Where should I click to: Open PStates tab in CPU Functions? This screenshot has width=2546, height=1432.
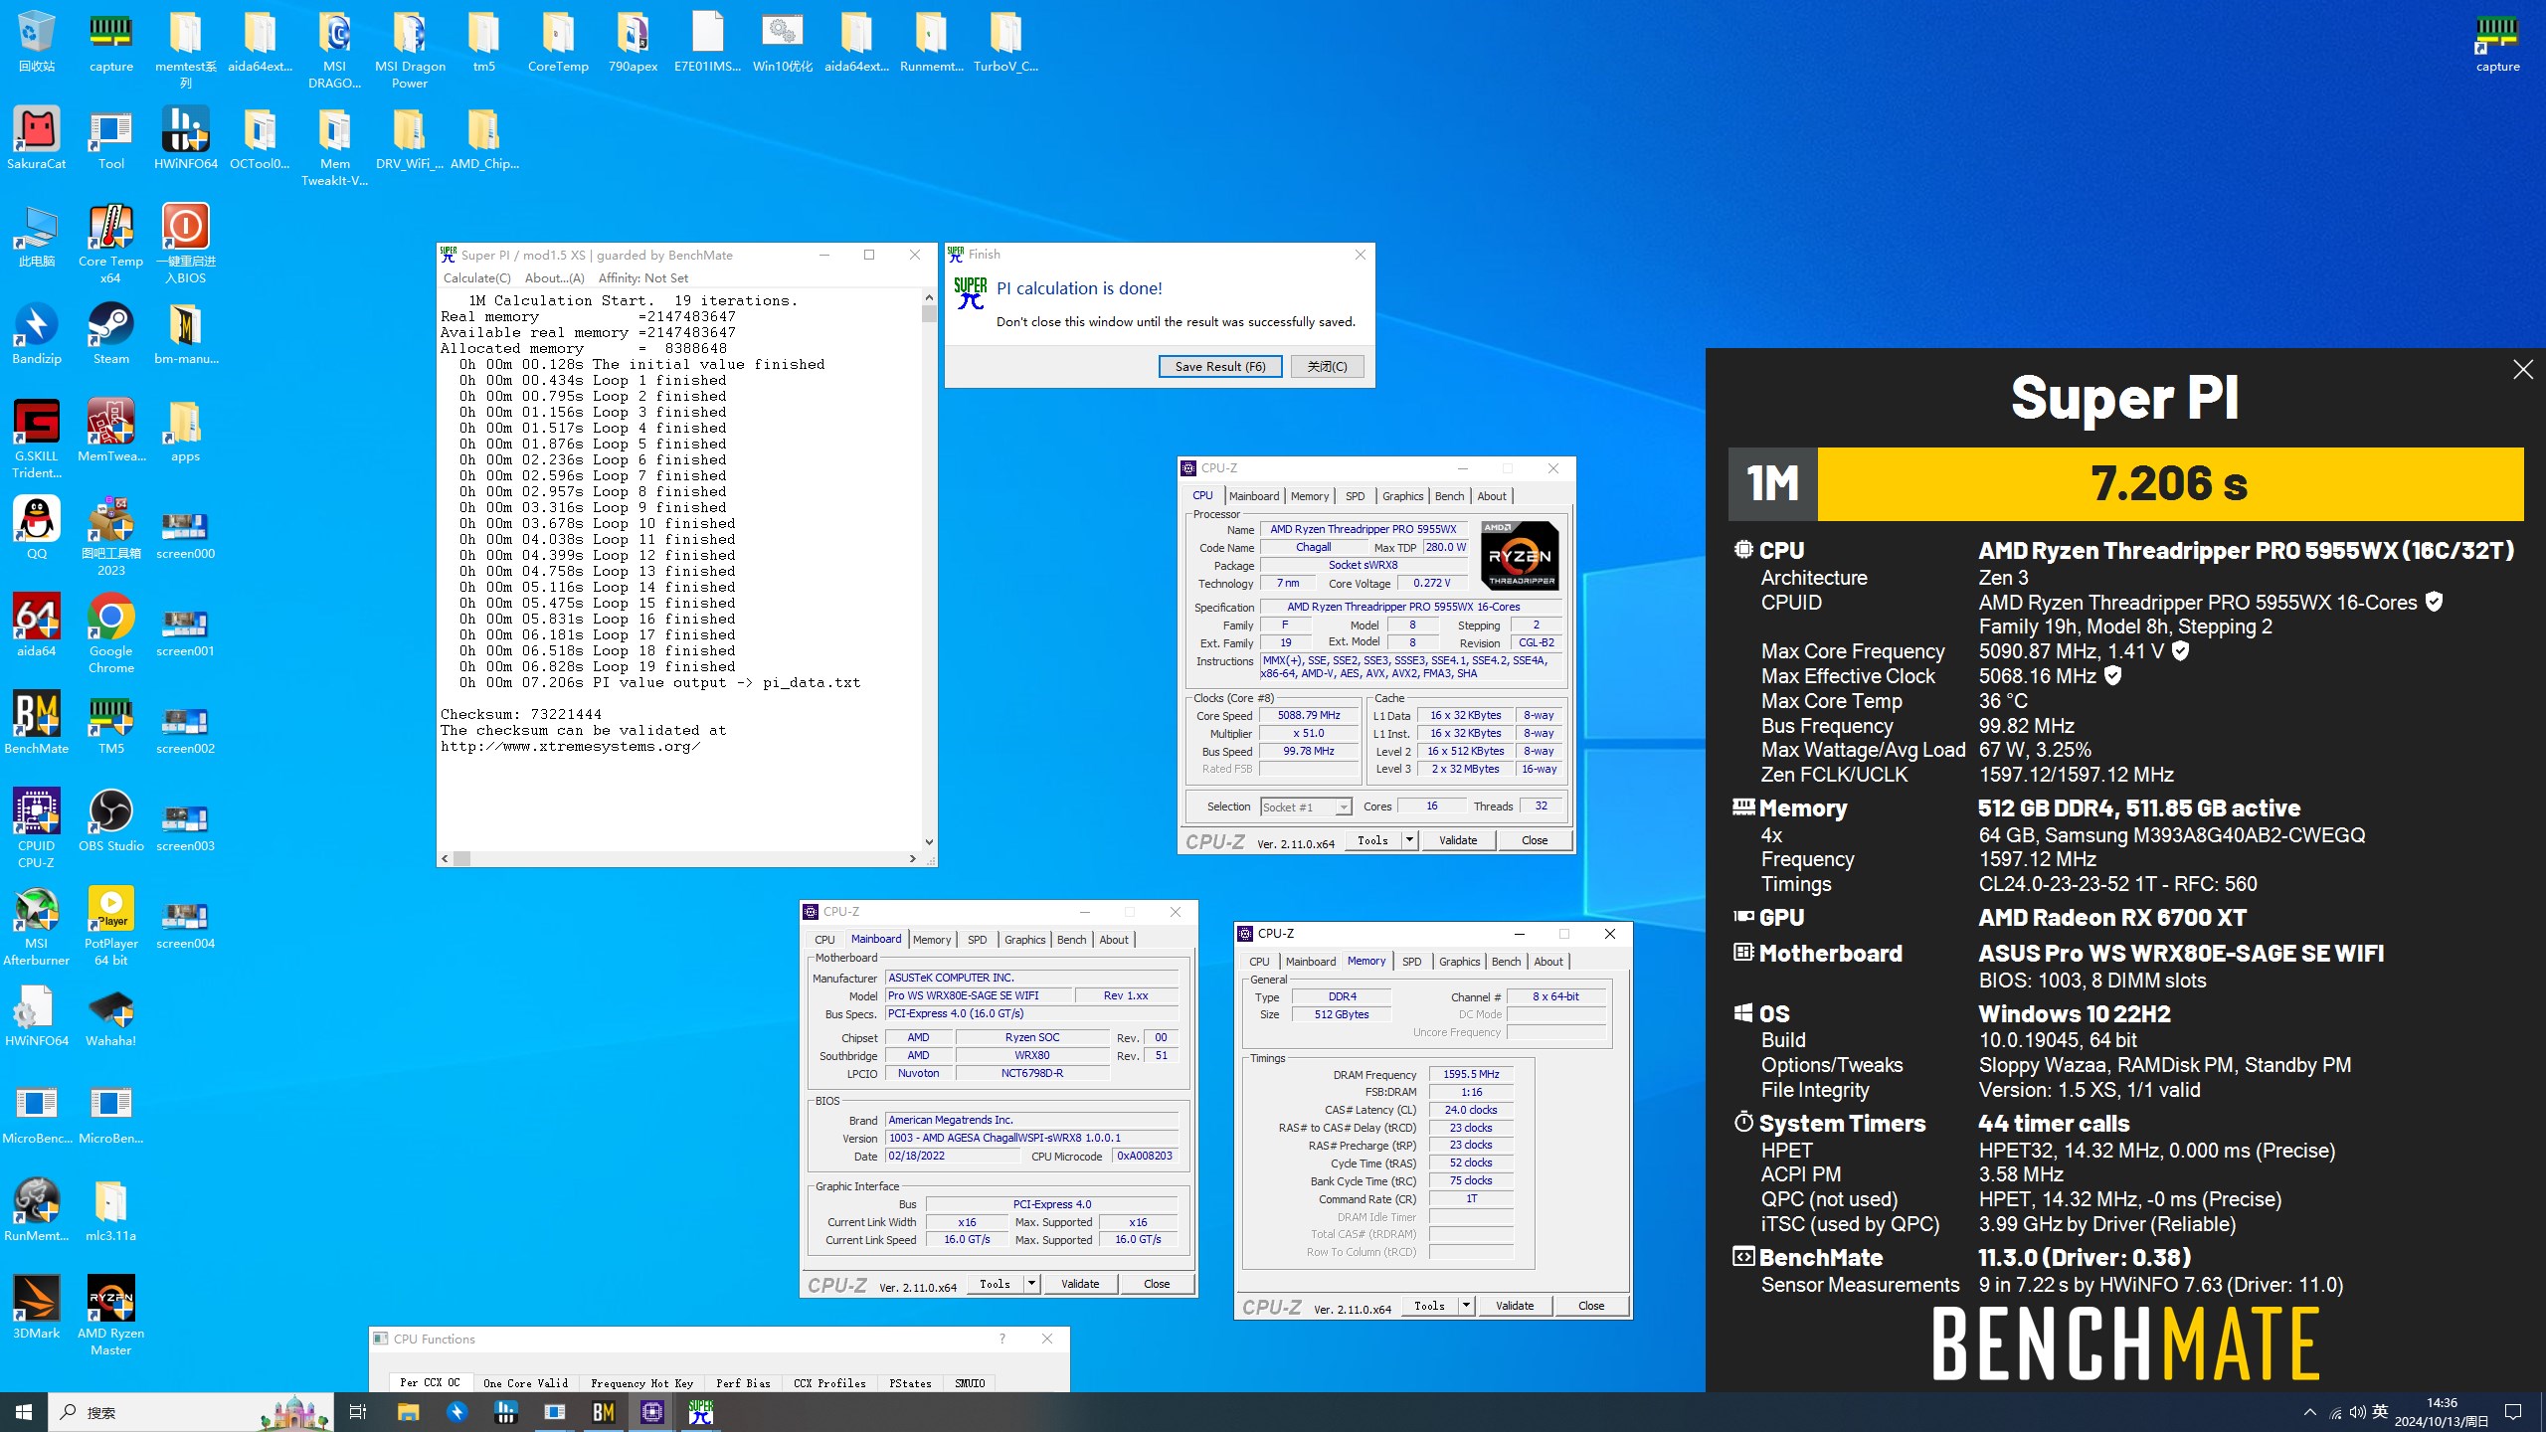910,1382
